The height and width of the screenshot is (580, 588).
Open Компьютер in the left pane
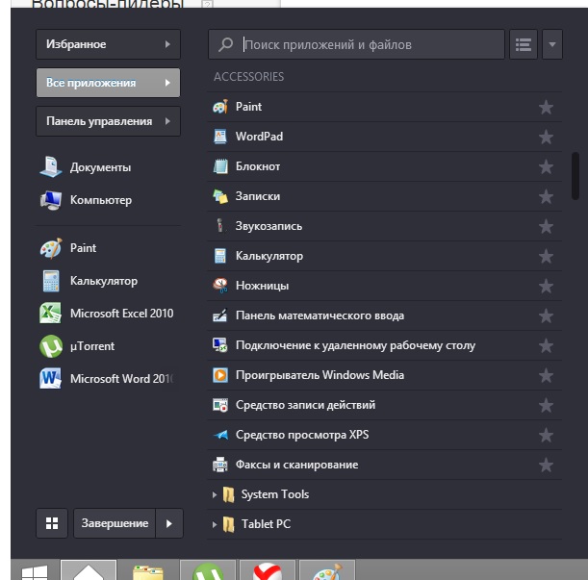tap(86, 200)
